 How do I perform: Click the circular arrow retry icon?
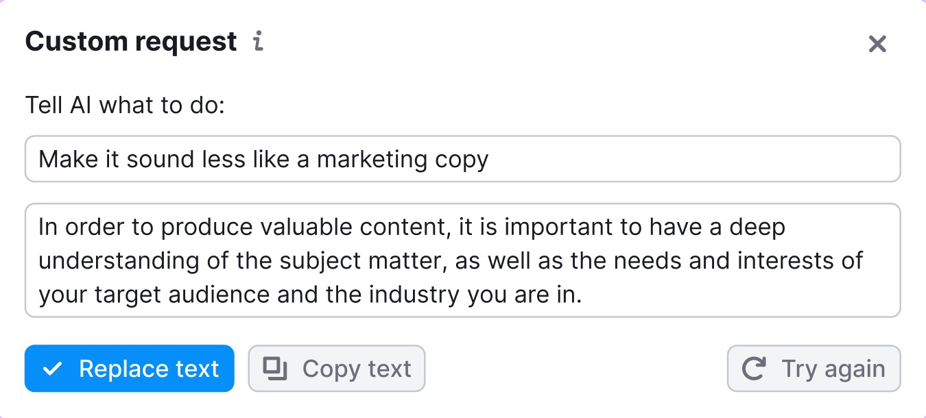(754, 369)
